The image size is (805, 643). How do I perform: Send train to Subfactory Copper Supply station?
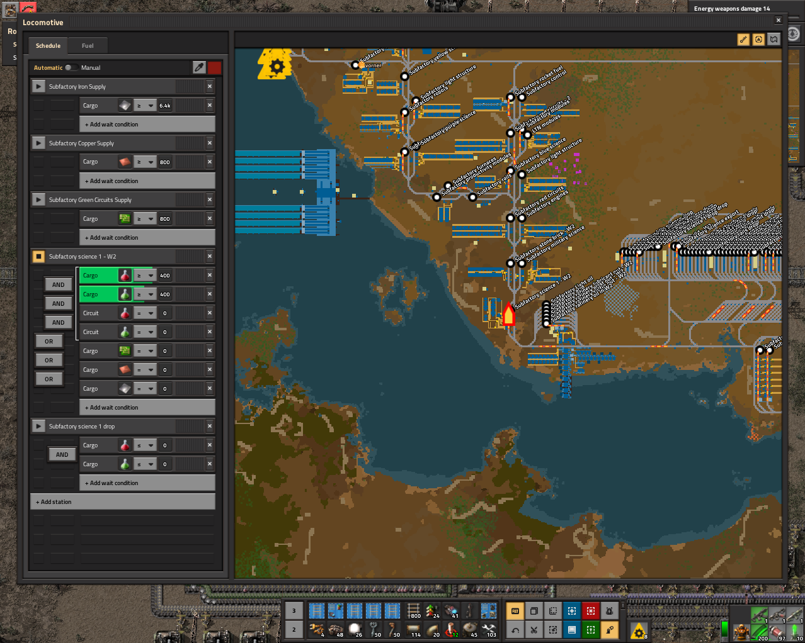pos(38,143)
